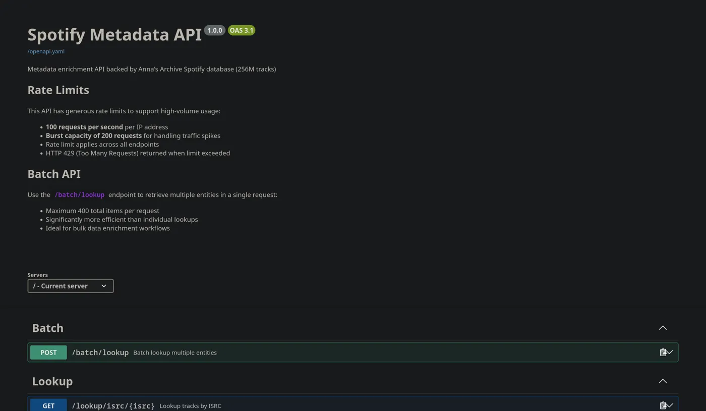Click the inline /batch/lookup code snippet
This screenshot has height=411, width=706.
[80, 195]
